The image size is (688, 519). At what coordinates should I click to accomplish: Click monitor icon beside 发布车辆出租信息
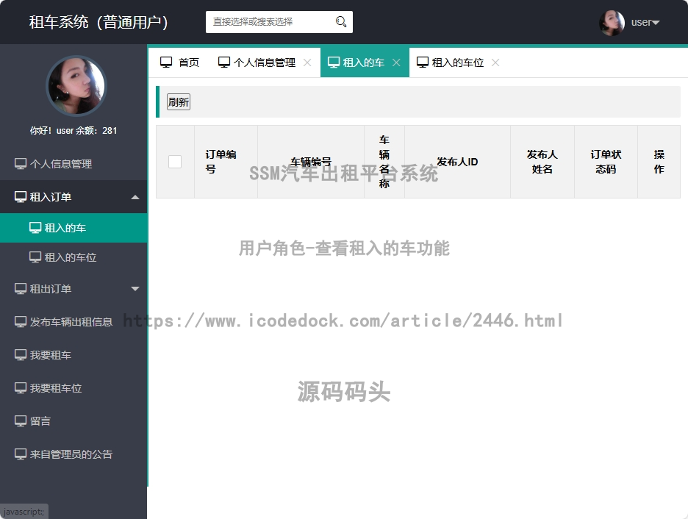[x=21, y=321]
